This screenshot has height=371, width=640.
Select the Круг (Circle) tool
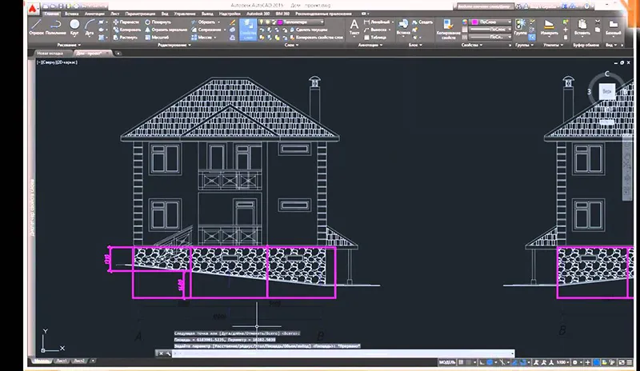(74, 27)
